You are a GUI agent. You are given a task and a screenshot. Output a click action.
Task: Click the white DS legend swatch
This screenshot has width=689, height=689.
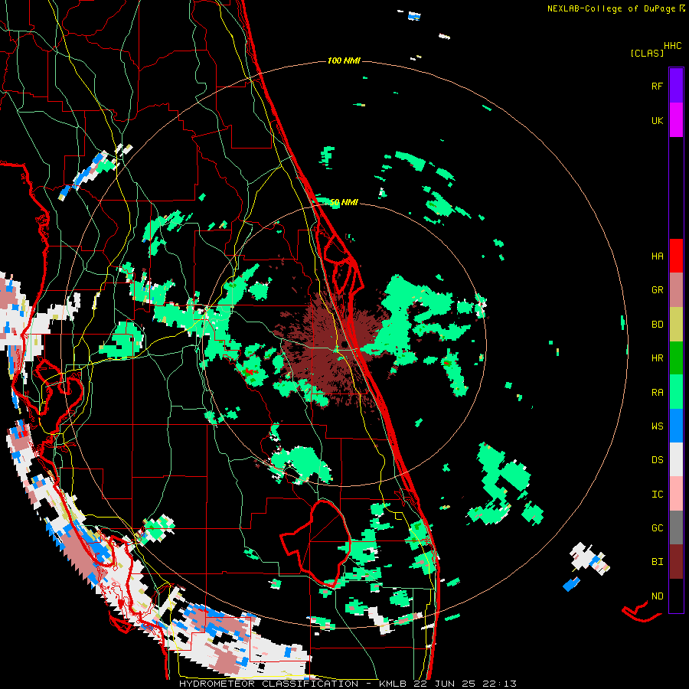pyautogui.click(x=676, y=459)
